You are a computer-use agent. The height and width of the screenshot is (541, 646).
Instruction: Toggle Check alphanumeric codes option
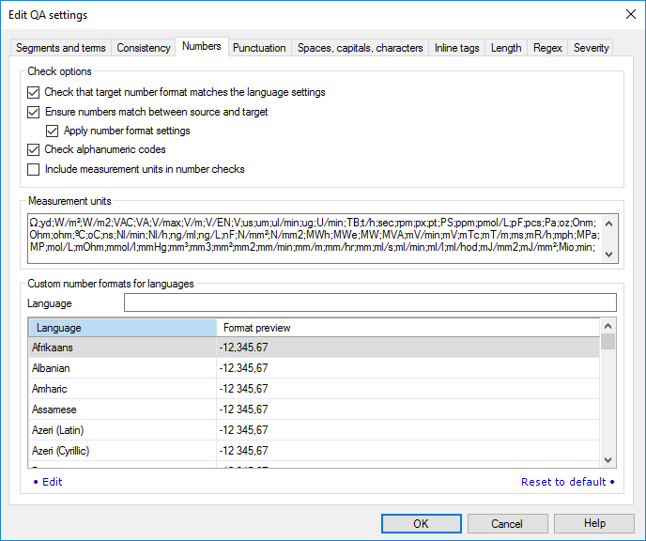[x=34, y=149]
